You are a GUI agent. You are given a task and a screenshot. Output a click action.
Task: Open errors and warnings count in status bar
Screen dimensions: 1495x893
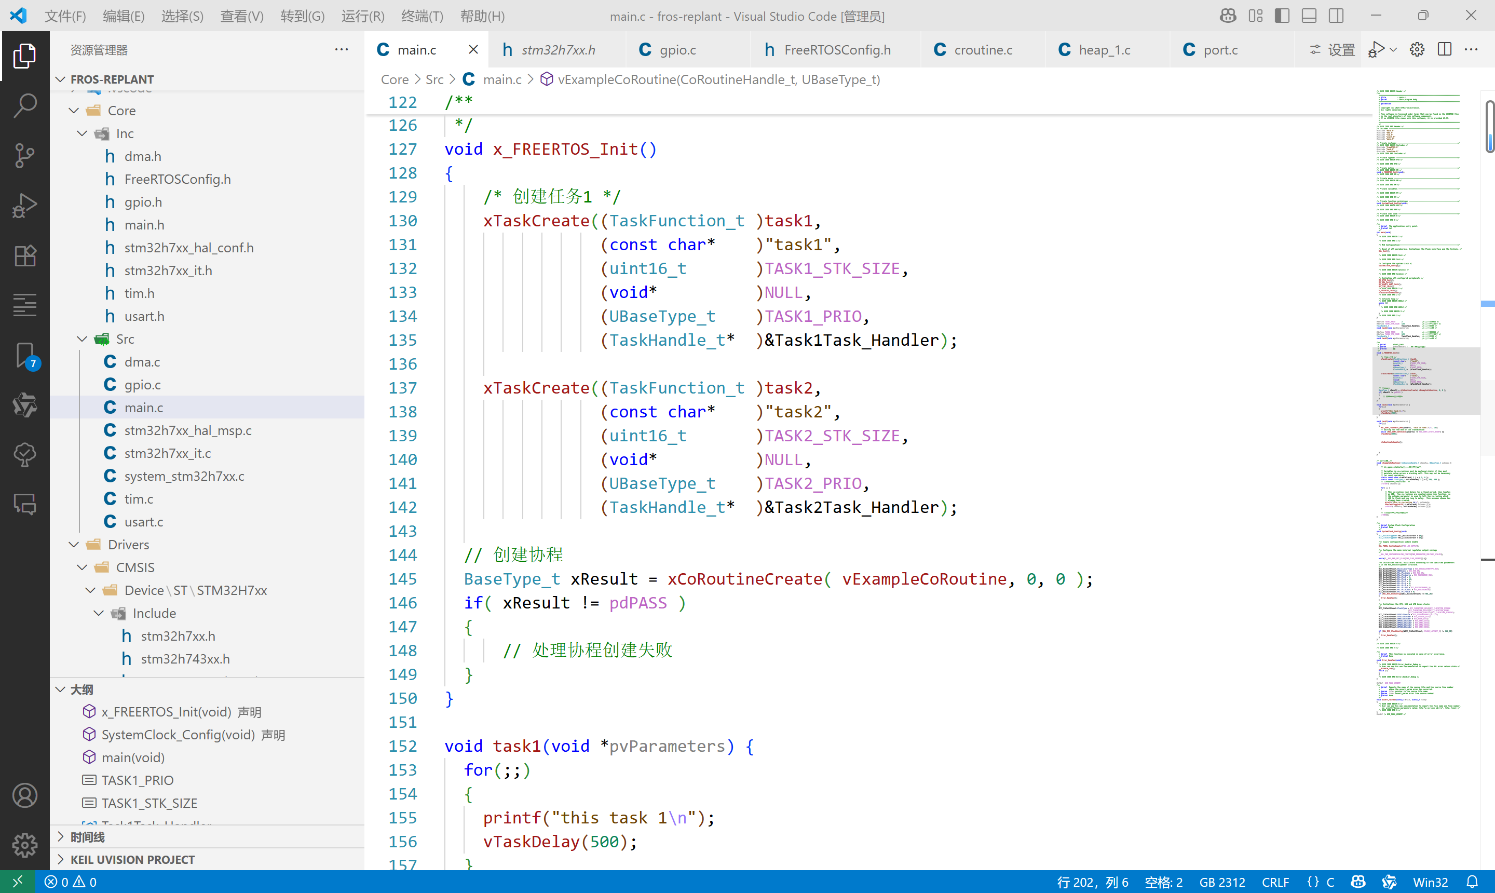pos(71,882)
